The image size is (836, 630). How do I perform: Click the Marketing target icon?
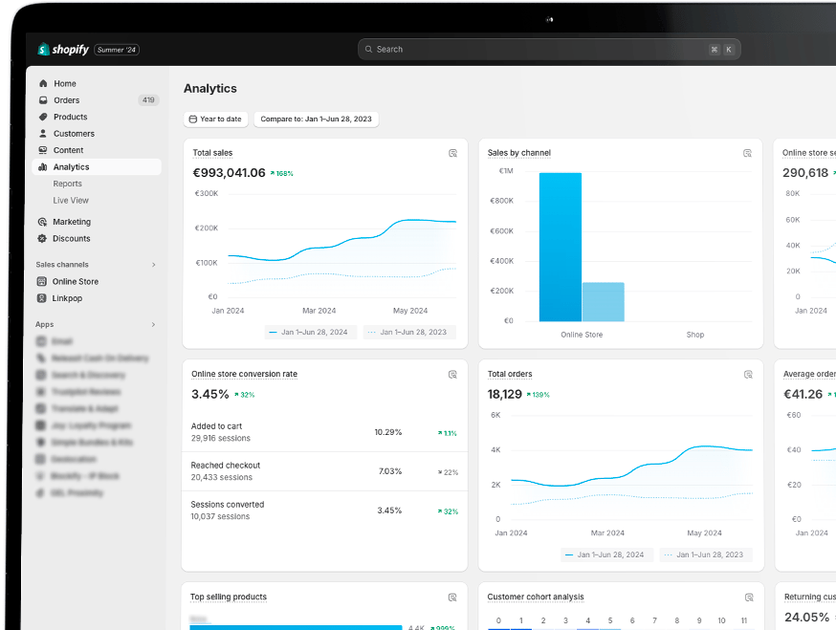click(x=42, y=222)
